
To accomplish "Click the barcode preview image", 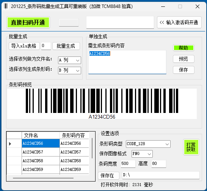I will (x=102, y=104).
